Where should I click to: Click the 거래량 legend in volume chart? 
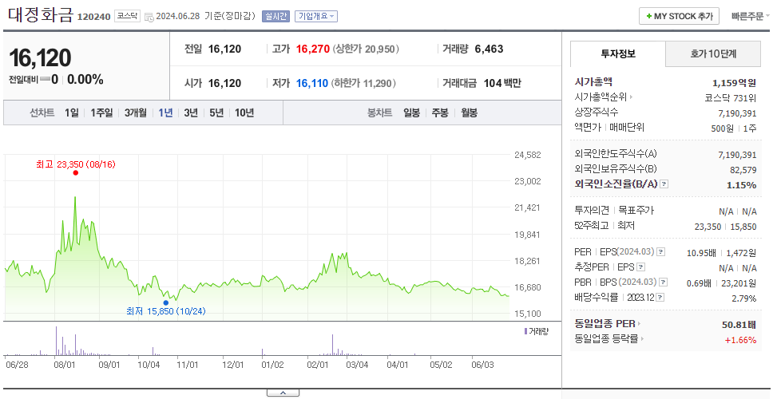tap(536, 331)
